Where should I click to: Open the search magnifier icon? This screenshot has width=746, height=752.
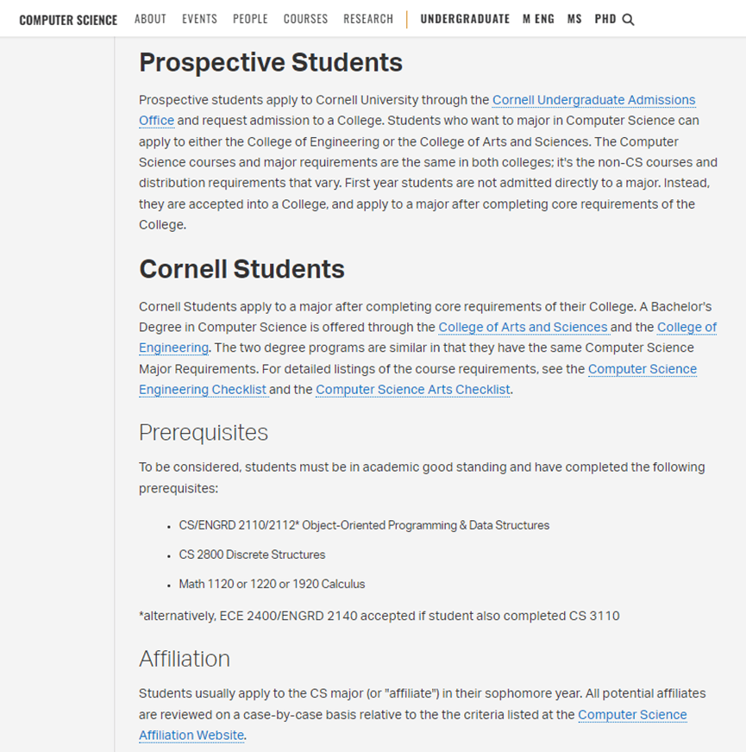point(628,20)
